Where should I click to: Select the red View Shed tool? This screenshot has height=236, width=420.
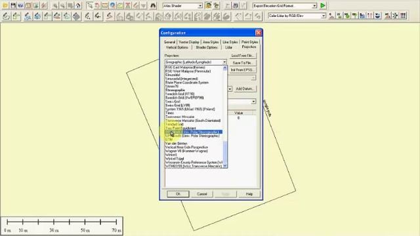click(128, 5)
